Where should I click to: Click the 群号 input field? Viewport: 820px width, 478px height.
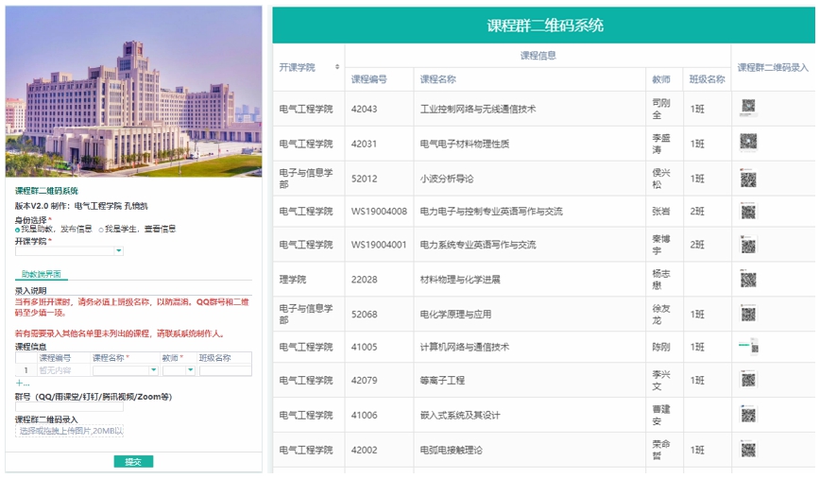tap(69, 408)
